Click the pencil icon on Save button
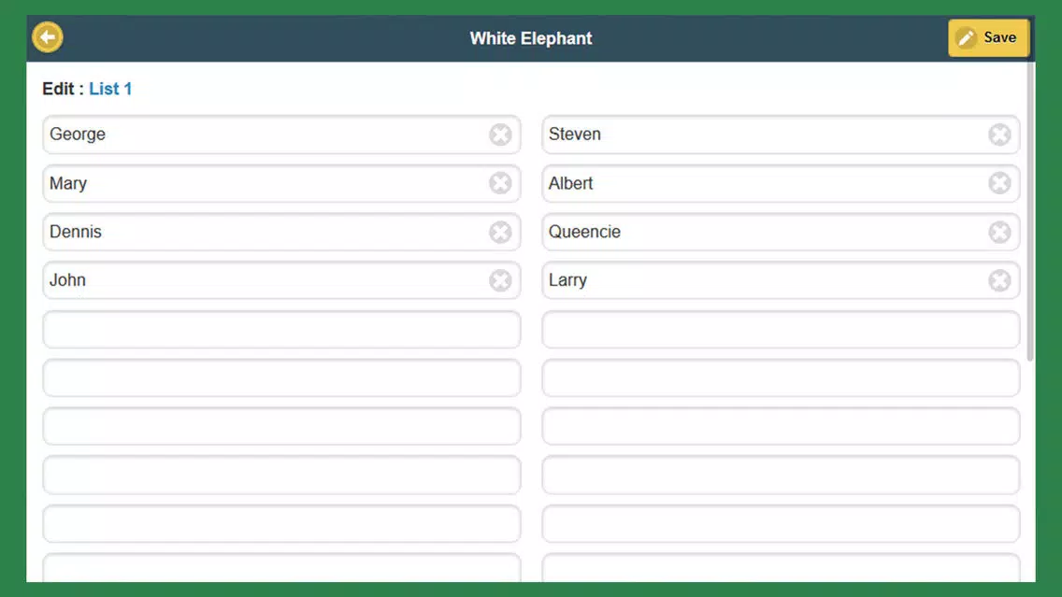The height and width of the screenshot is (597, 1062). (967, 38)
